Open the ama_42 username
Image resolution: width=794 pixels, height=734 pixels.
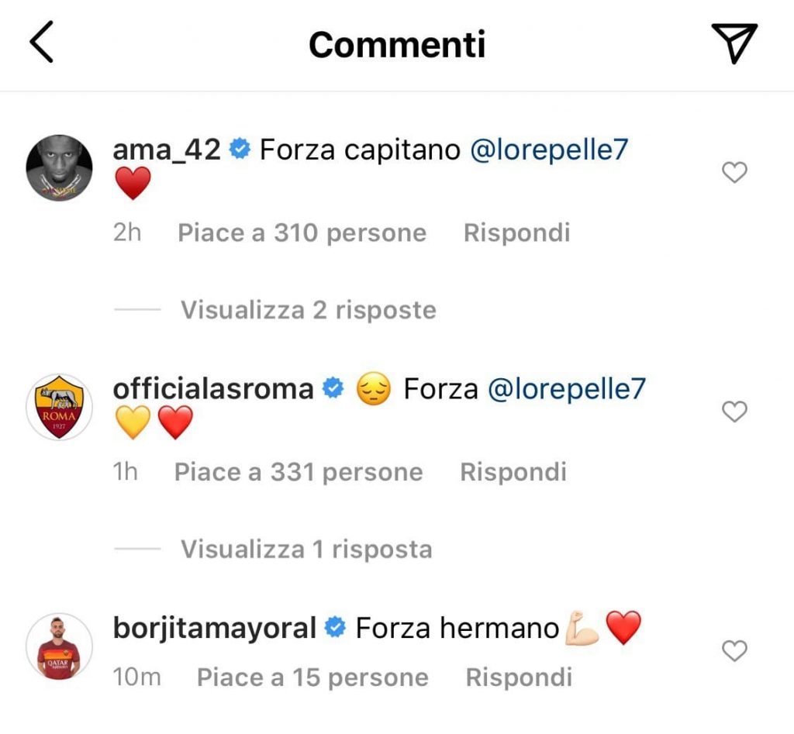[x=167, y=150]
